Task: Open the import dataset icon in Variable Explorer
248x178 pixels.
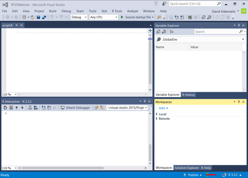Action: tap(158, 32)
